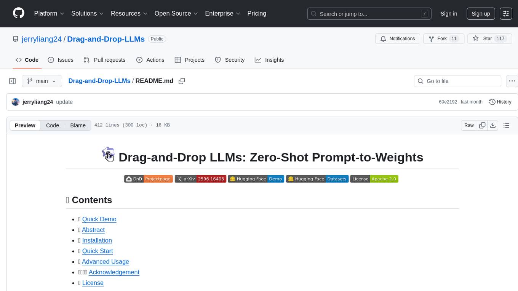Viewport: 518px width, 291px height.
Task: Click the DnD logo image in heading
Action: point(108,154)
